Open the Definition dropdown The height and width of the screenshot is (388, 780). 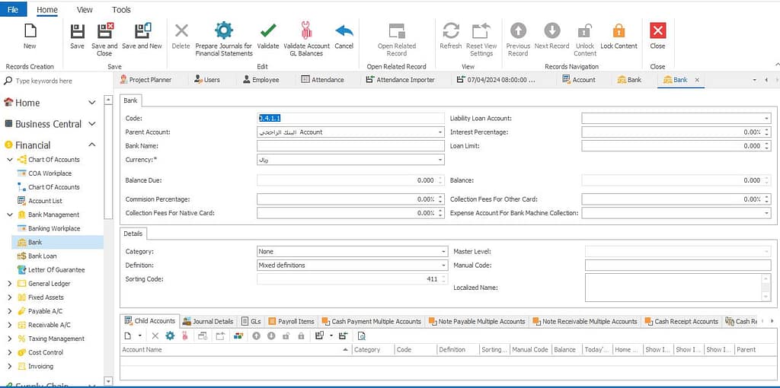(444, 266)
